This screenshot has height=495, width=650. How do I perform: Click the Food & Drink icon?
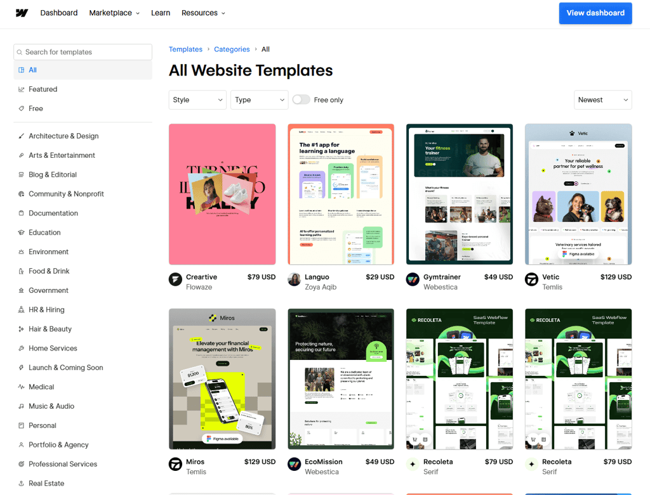tap(21, 271)
